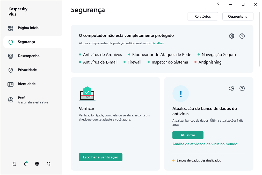Open the Quarentena button
Screen dimensions: 262x175
[x=238, y=16]
